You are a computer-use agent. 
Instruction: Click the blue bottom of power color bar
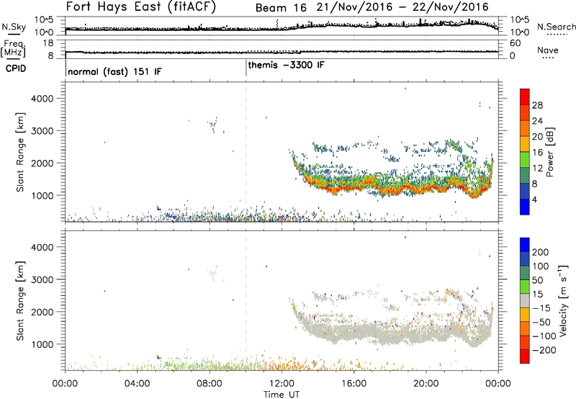[525, 207]
